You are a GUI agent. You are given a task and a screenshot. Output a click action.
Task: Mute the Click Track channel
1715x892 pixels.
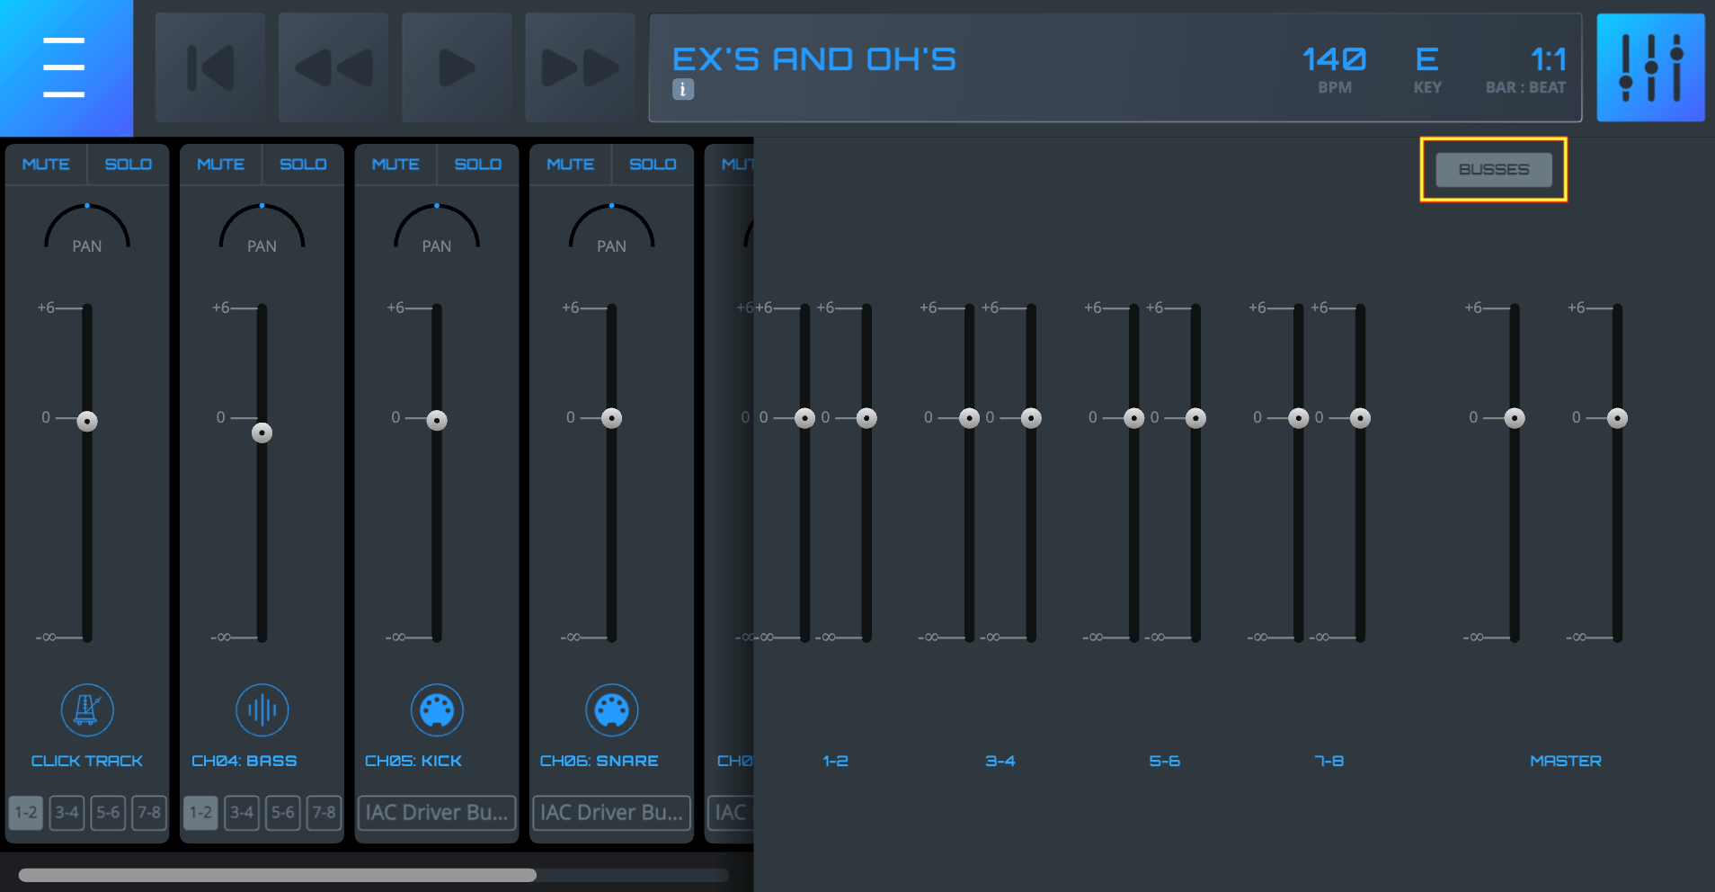[46, 165]
